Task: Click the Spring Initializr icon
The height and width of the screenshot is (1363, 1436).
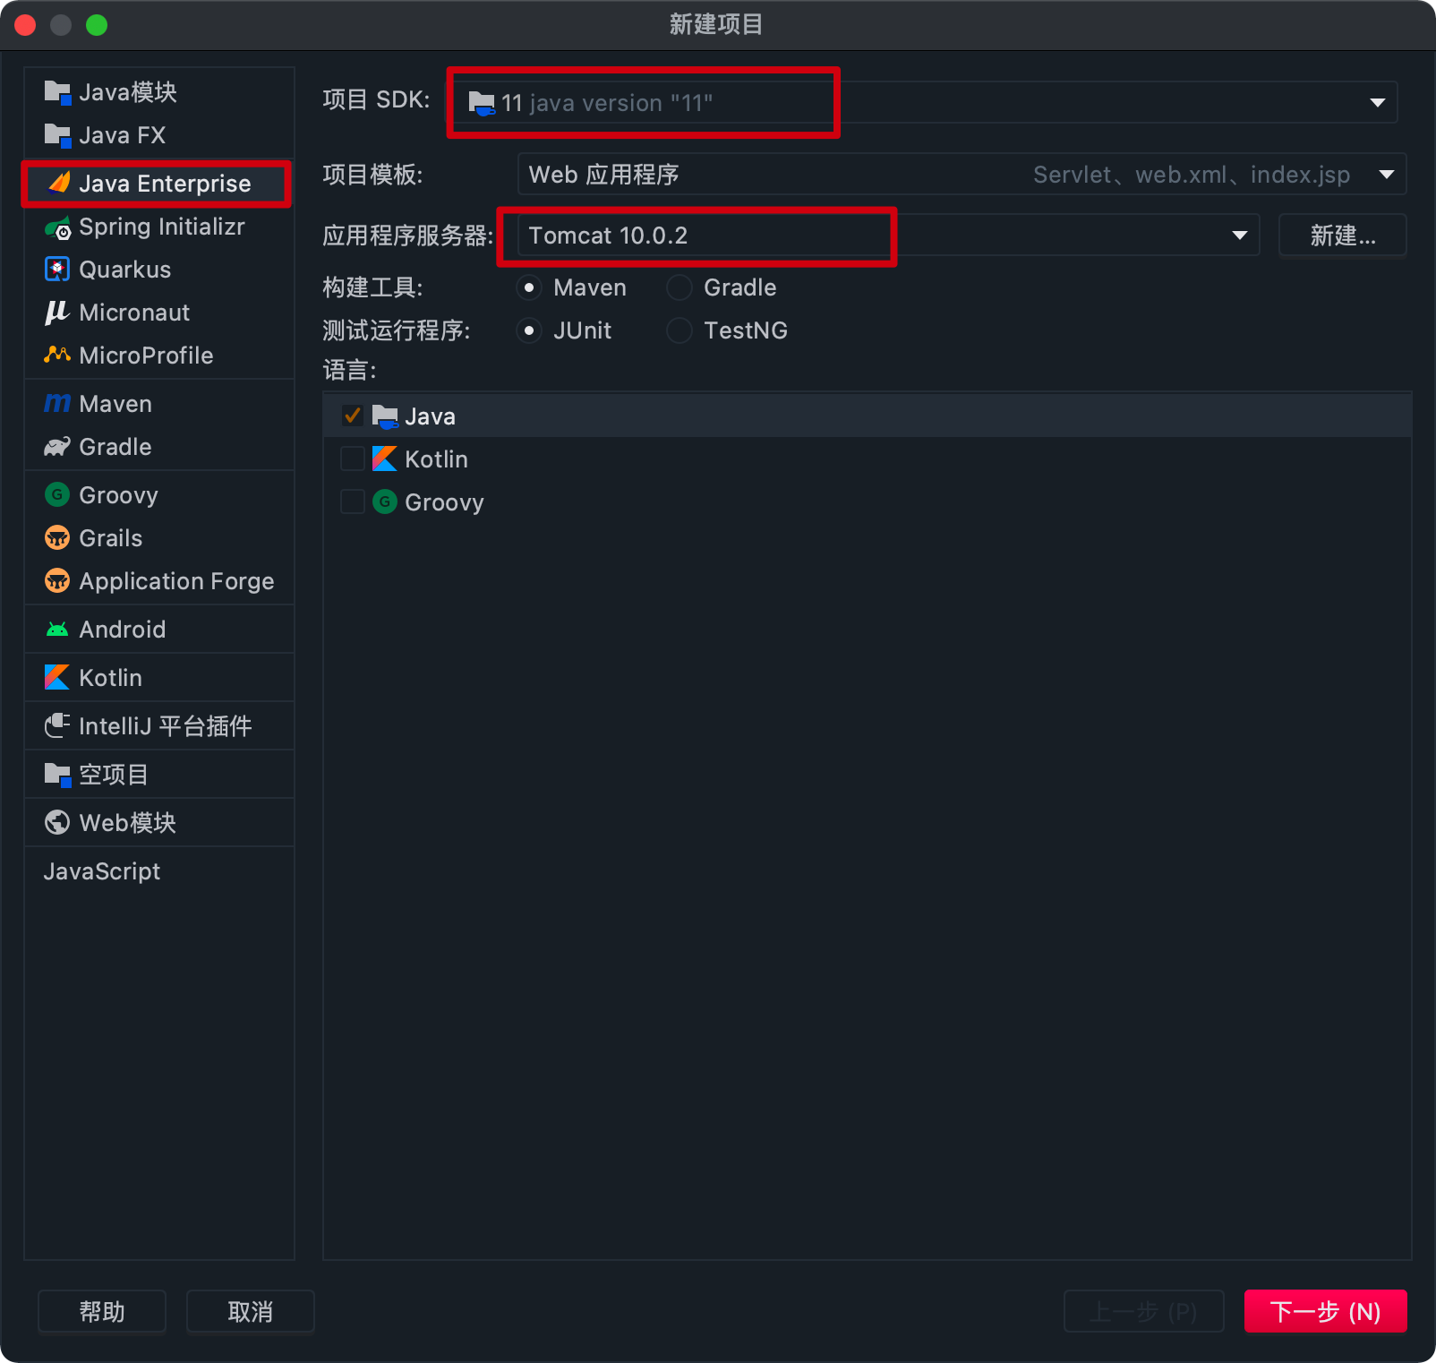Action: tap(57, 227)
